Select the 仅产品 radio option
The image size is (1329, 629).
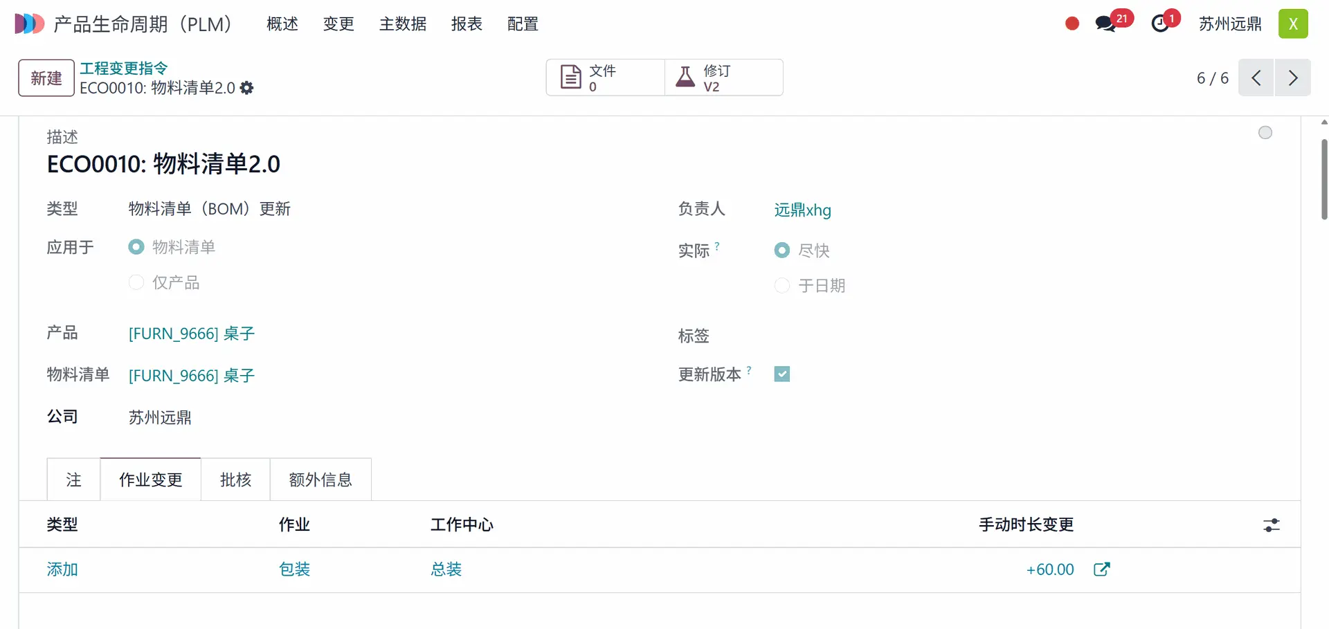pos(136,282)
